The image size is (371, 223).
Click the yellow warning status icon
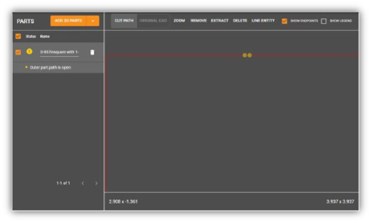tap(29, 52)
